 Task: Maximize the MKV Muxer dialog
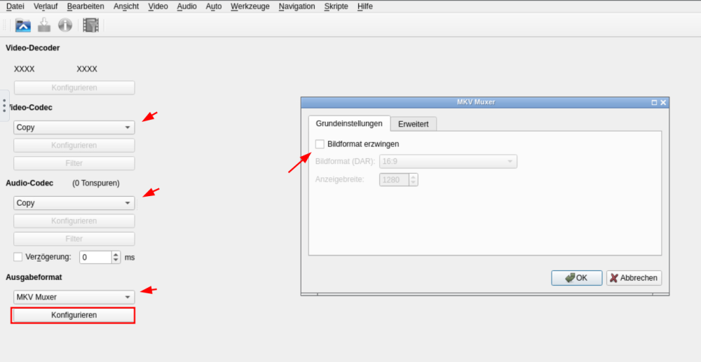[654, 102]
